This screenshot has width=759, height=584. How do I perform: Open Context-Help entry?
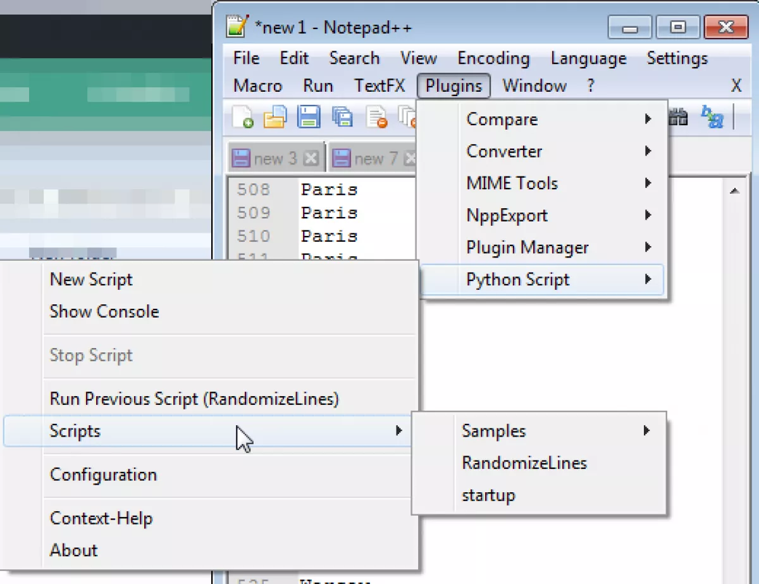tap(209, 519)
